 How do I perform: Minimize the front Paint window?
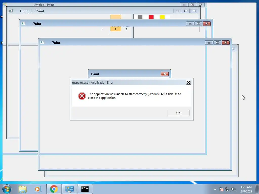pyautogui.click(x=209, y=42)
